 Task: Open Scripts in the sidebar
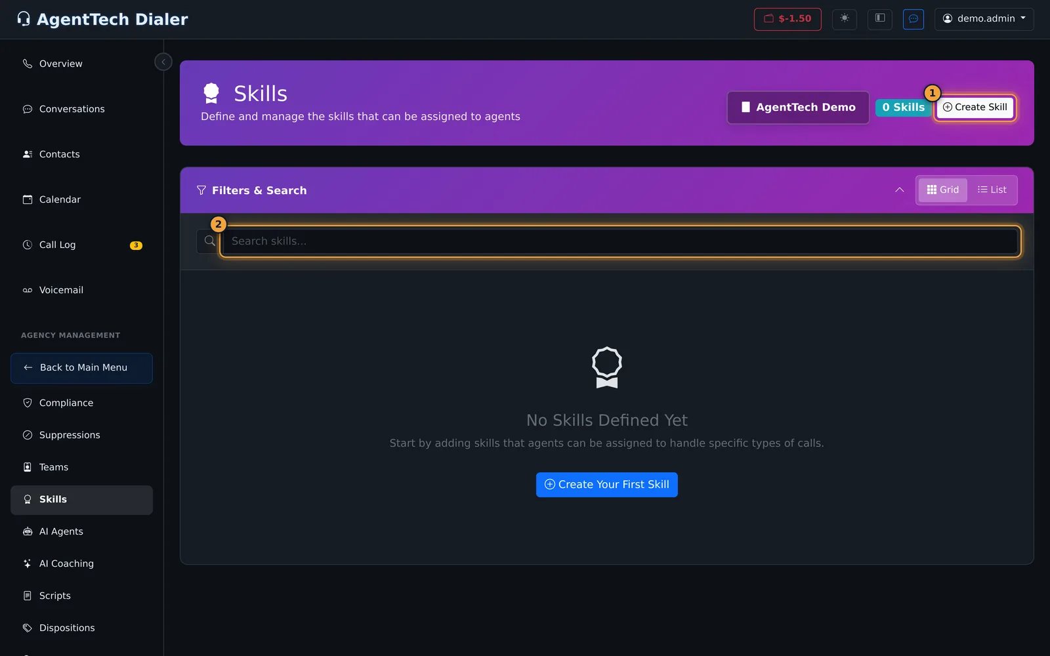coord(81,596)
